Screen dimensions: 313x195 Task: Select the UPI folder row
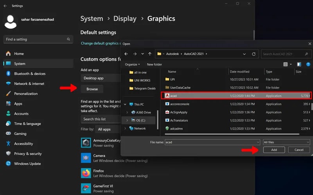(x=236, y=79)
